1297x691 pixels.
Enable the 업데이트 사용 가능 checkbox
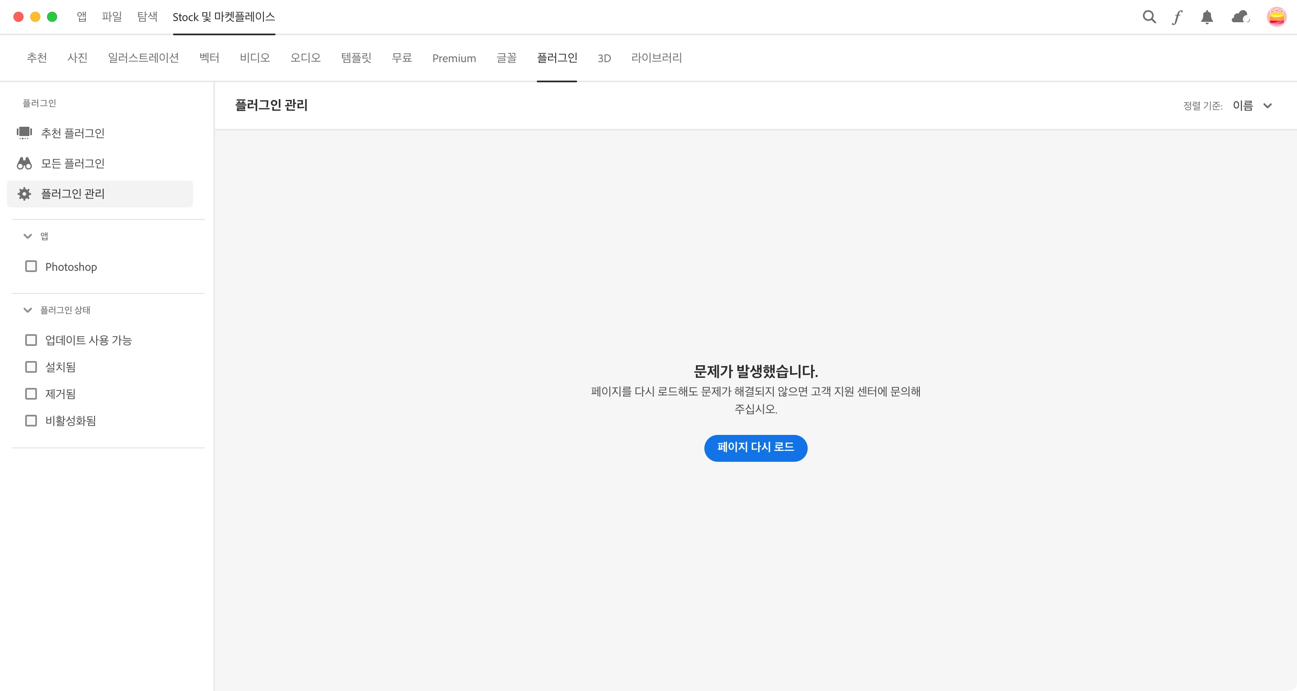click(31, 340)
